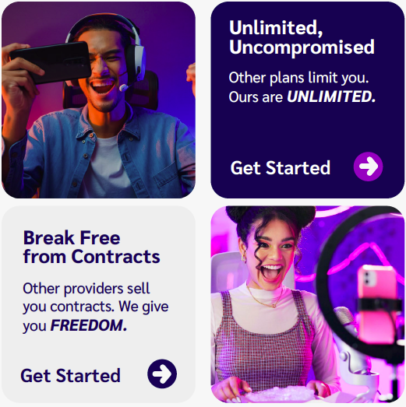Open the gamer with headset photo
Screen dimensions: 406x407
click(x=98, y=100)
